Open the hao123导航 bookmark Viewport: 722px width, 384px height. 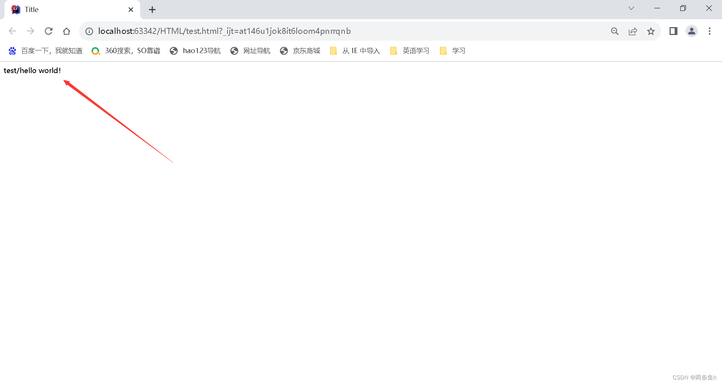point(195,51)
